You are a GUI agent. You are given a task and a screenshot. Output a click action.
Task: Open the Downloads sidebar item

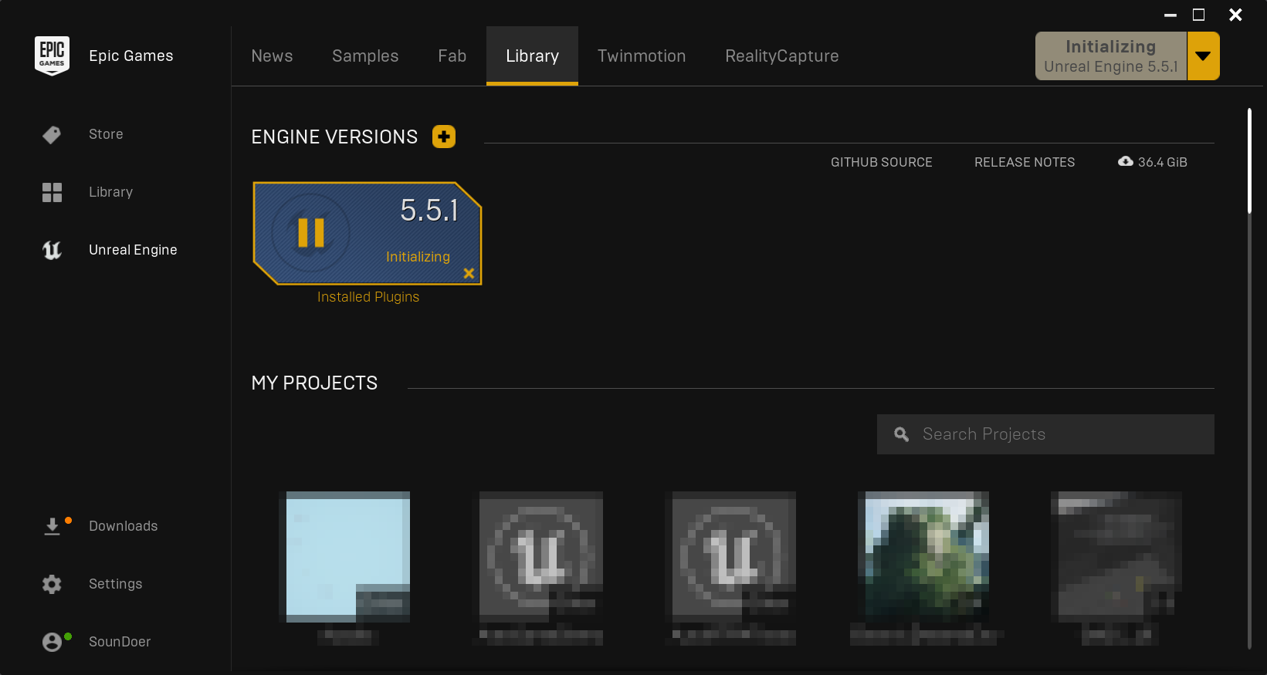point(123,526)
